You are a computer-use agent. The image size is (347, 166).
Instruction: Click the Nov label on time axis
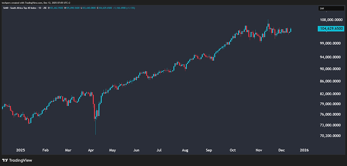(x=259, y=150)
